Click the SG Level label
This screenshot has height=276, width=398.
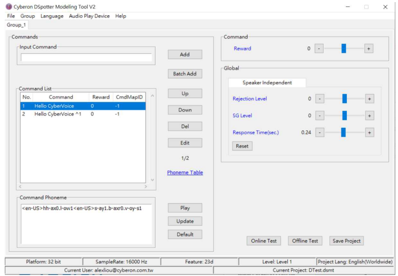[x=242, y=116]
